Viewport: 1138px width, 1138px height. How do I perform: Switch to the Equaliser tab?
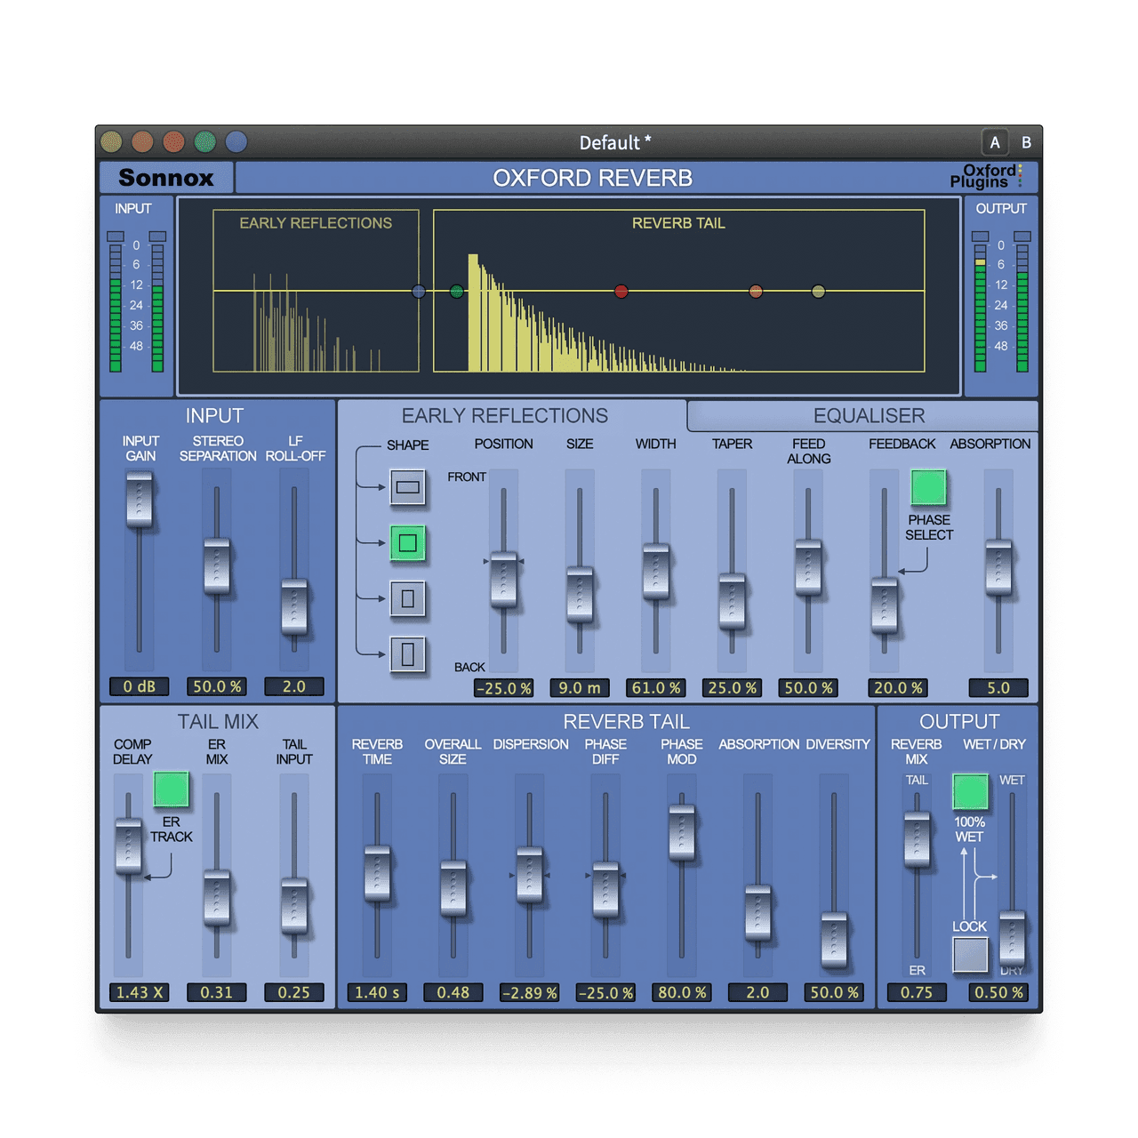point(868,415)
